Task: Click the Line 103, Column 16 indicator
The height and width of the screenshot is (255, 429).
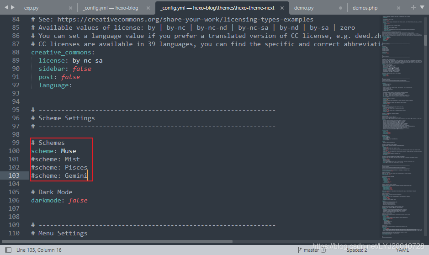Action: 39,250
